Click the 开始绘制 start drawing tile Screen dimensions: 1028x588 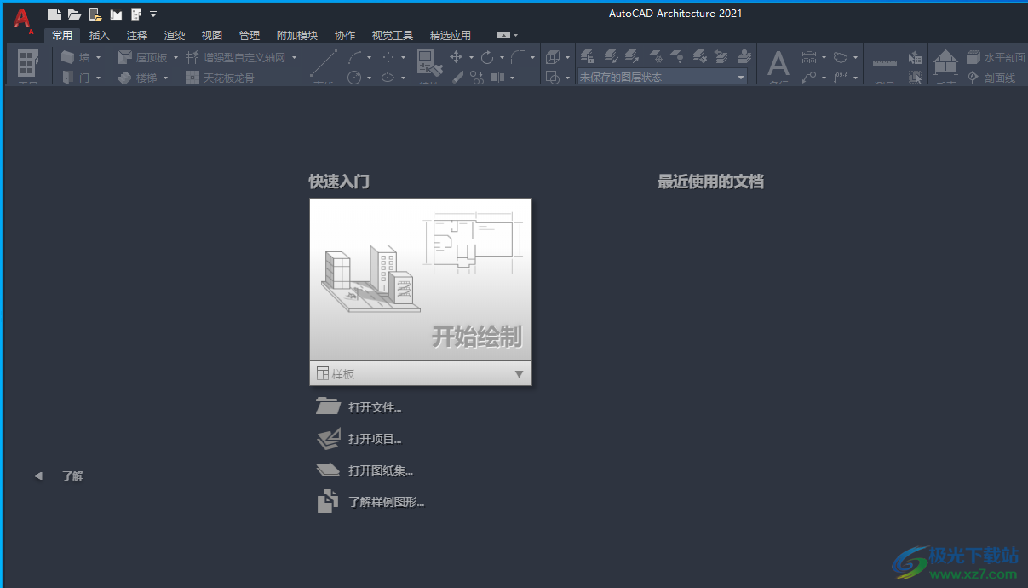[x=421, y=280]
